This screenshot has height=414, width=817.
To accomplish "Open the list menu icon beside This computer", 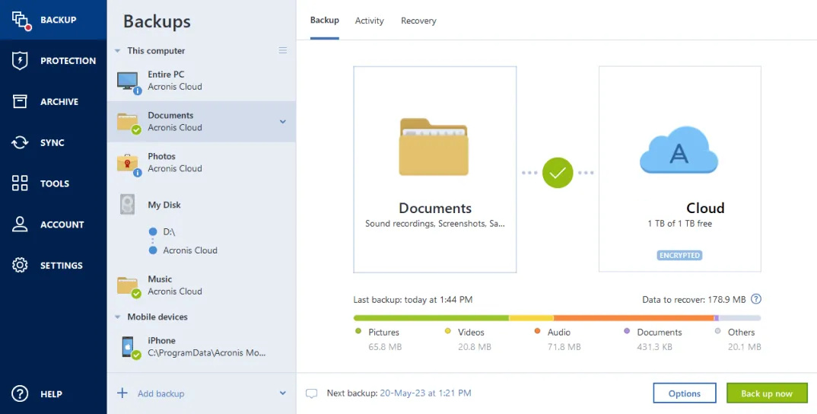I will pos(283,50).
